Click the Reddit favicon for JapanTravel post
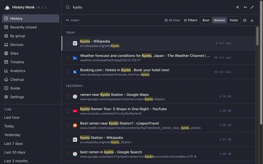This screenshot has height=164, width=263. (x=75, y=125)
